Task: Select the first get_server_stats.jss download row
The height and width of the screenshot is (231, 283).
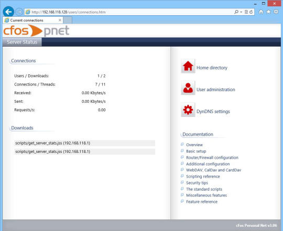Action: [84, 143]
